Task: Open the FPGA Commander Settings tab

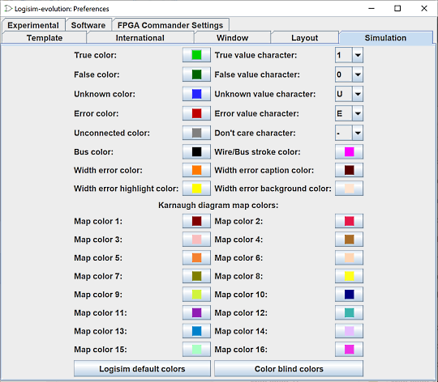Action: [x=170, y=25]
